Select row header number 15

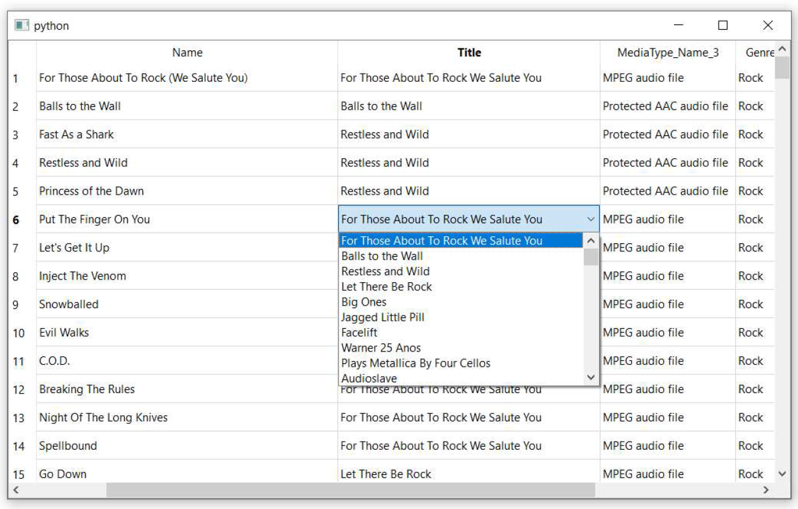click(x=22, y=474)
